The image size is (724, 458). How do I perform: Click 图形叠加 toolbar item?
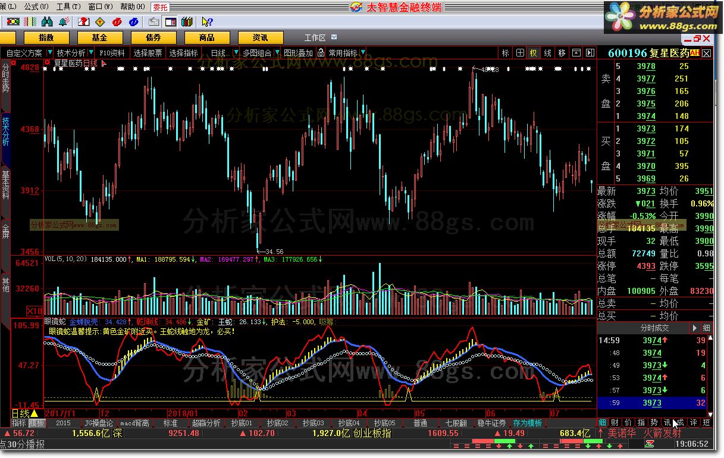pyautogui.click(x=298, y=53)
